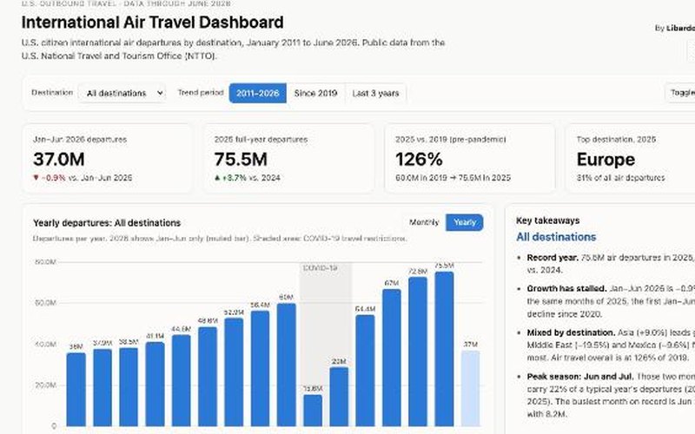Click the Toggle button at right edge

[x=682, y=93]
